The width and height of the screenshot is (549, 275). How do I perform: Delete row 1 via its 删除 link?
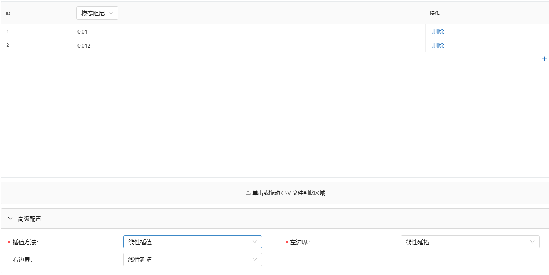pos(438,31)
